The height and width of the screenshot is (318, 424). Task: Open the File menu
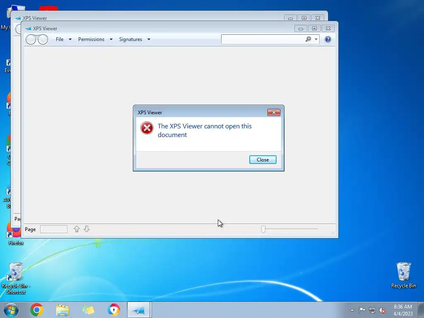pyautogui.click(x=60, y=39)
